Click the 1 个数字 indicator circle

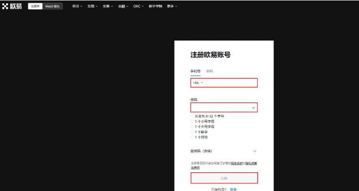[x=192, y=132]
